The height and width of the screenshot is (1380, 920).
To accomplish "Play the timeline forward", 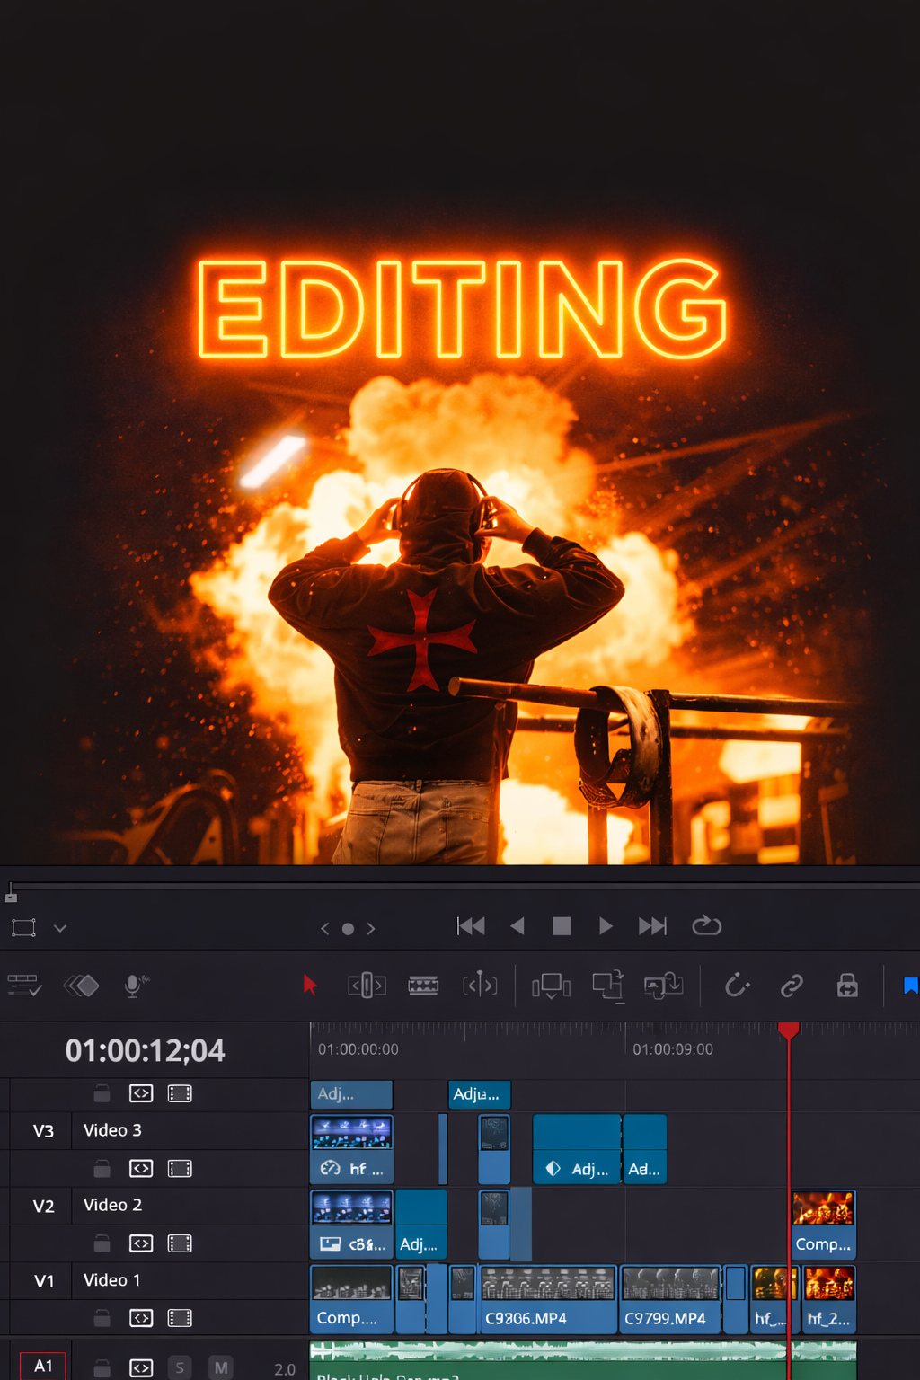I will (x=606, y=926).
